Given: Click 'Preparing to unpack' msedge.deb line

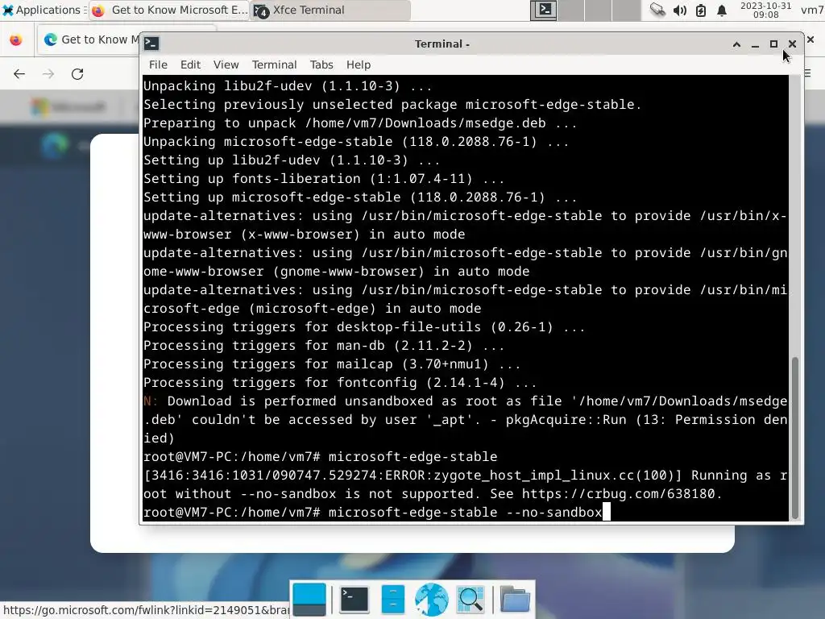Looking at the screenshot, I should click(x=360, y=123).
